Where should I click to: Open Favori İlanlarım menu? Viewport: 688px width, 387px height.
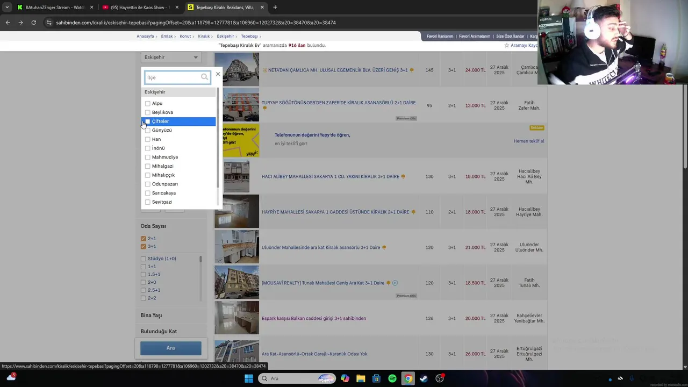click(440, 37)
